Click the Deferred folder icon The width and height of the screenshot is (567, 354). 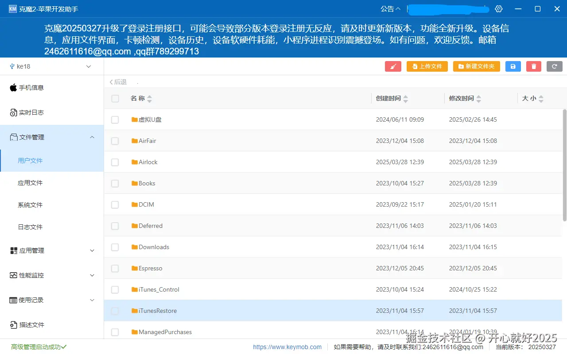[135, 226]
